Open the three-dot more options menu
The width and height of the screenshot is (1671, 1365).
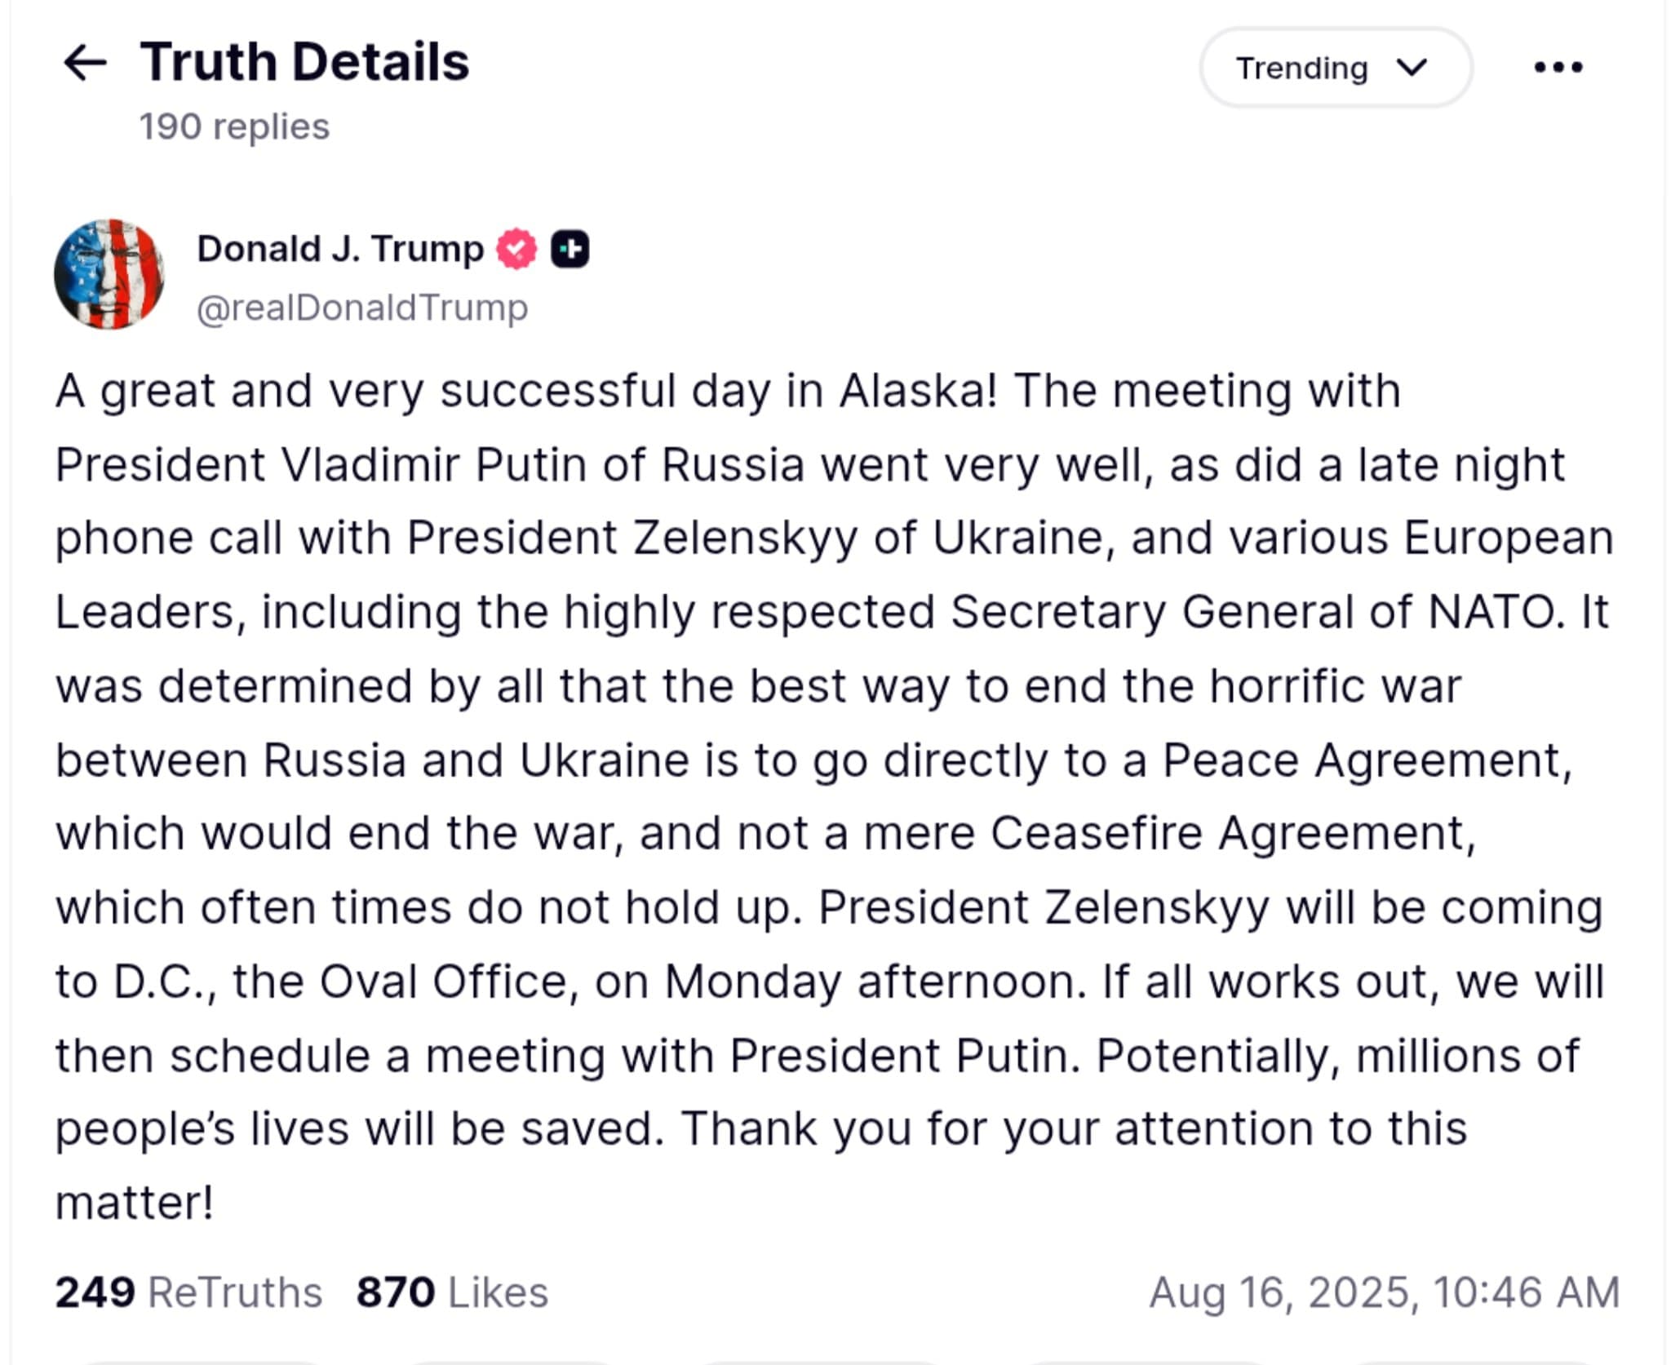[x=1556, y=67]
